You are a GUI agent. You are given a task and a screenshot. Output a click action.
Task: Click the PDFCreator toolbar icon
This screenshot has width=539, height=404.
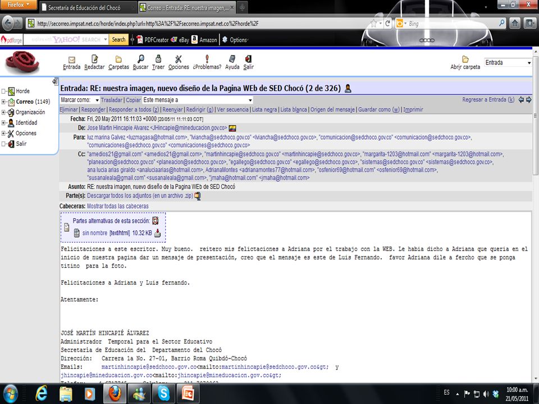tap(140, 40)
